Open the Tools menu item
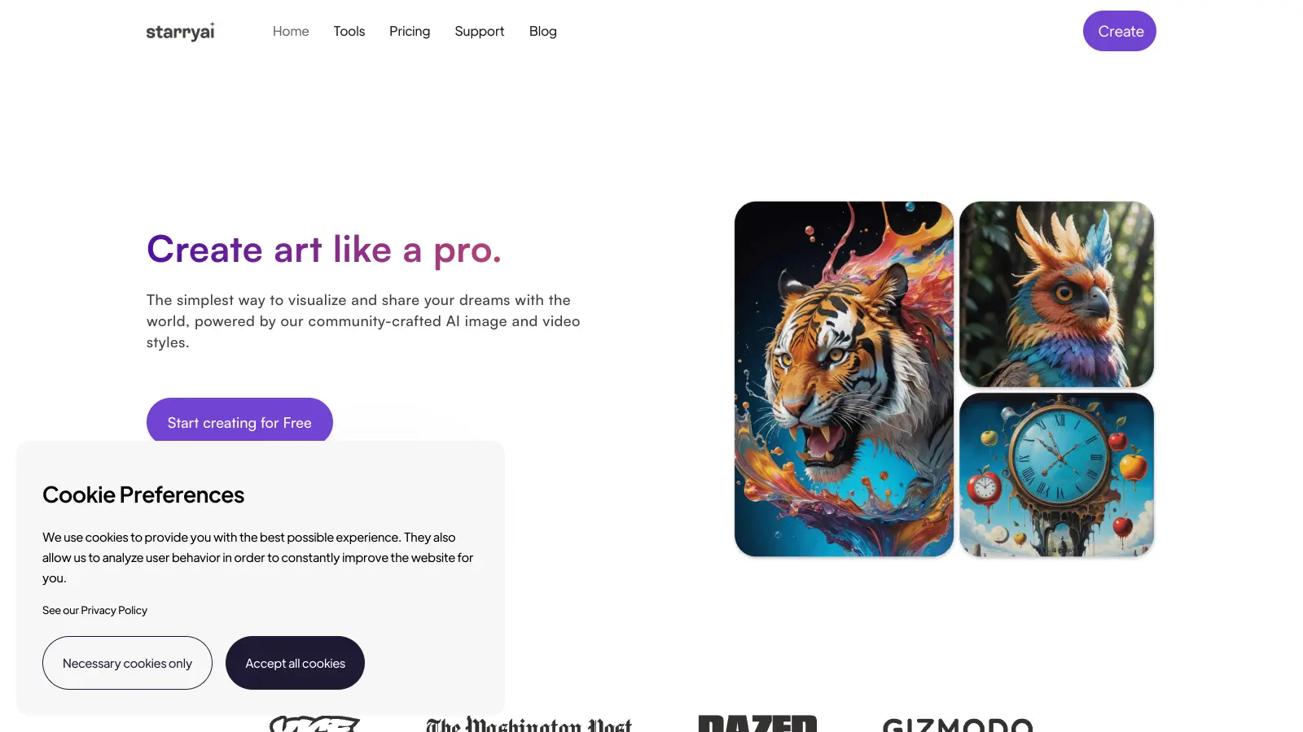This screenshot has width=1303, height=732. tap(349, 31)
